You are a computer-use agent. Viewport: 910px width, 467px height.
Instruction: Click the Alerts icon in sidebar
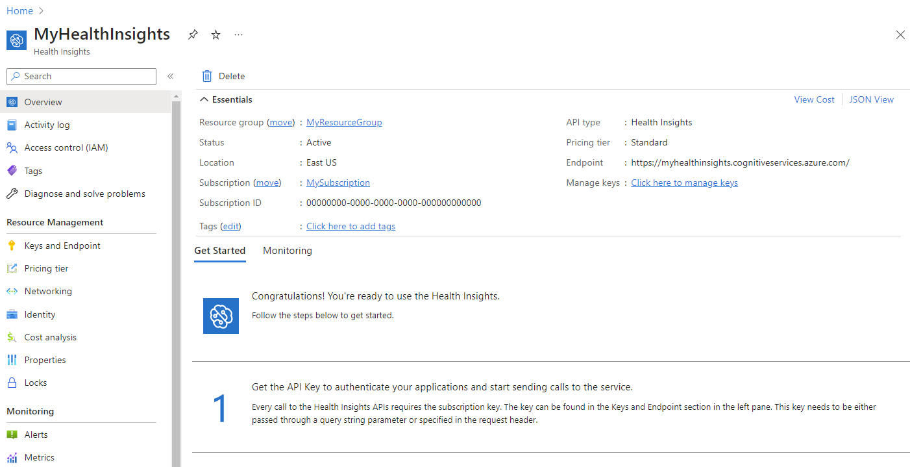click(12, 435)
